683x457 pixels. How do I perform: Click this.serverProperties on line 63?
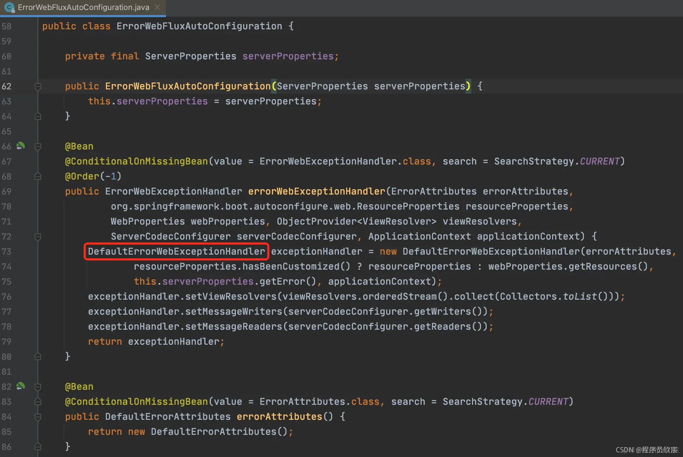[x=148, y=101]
